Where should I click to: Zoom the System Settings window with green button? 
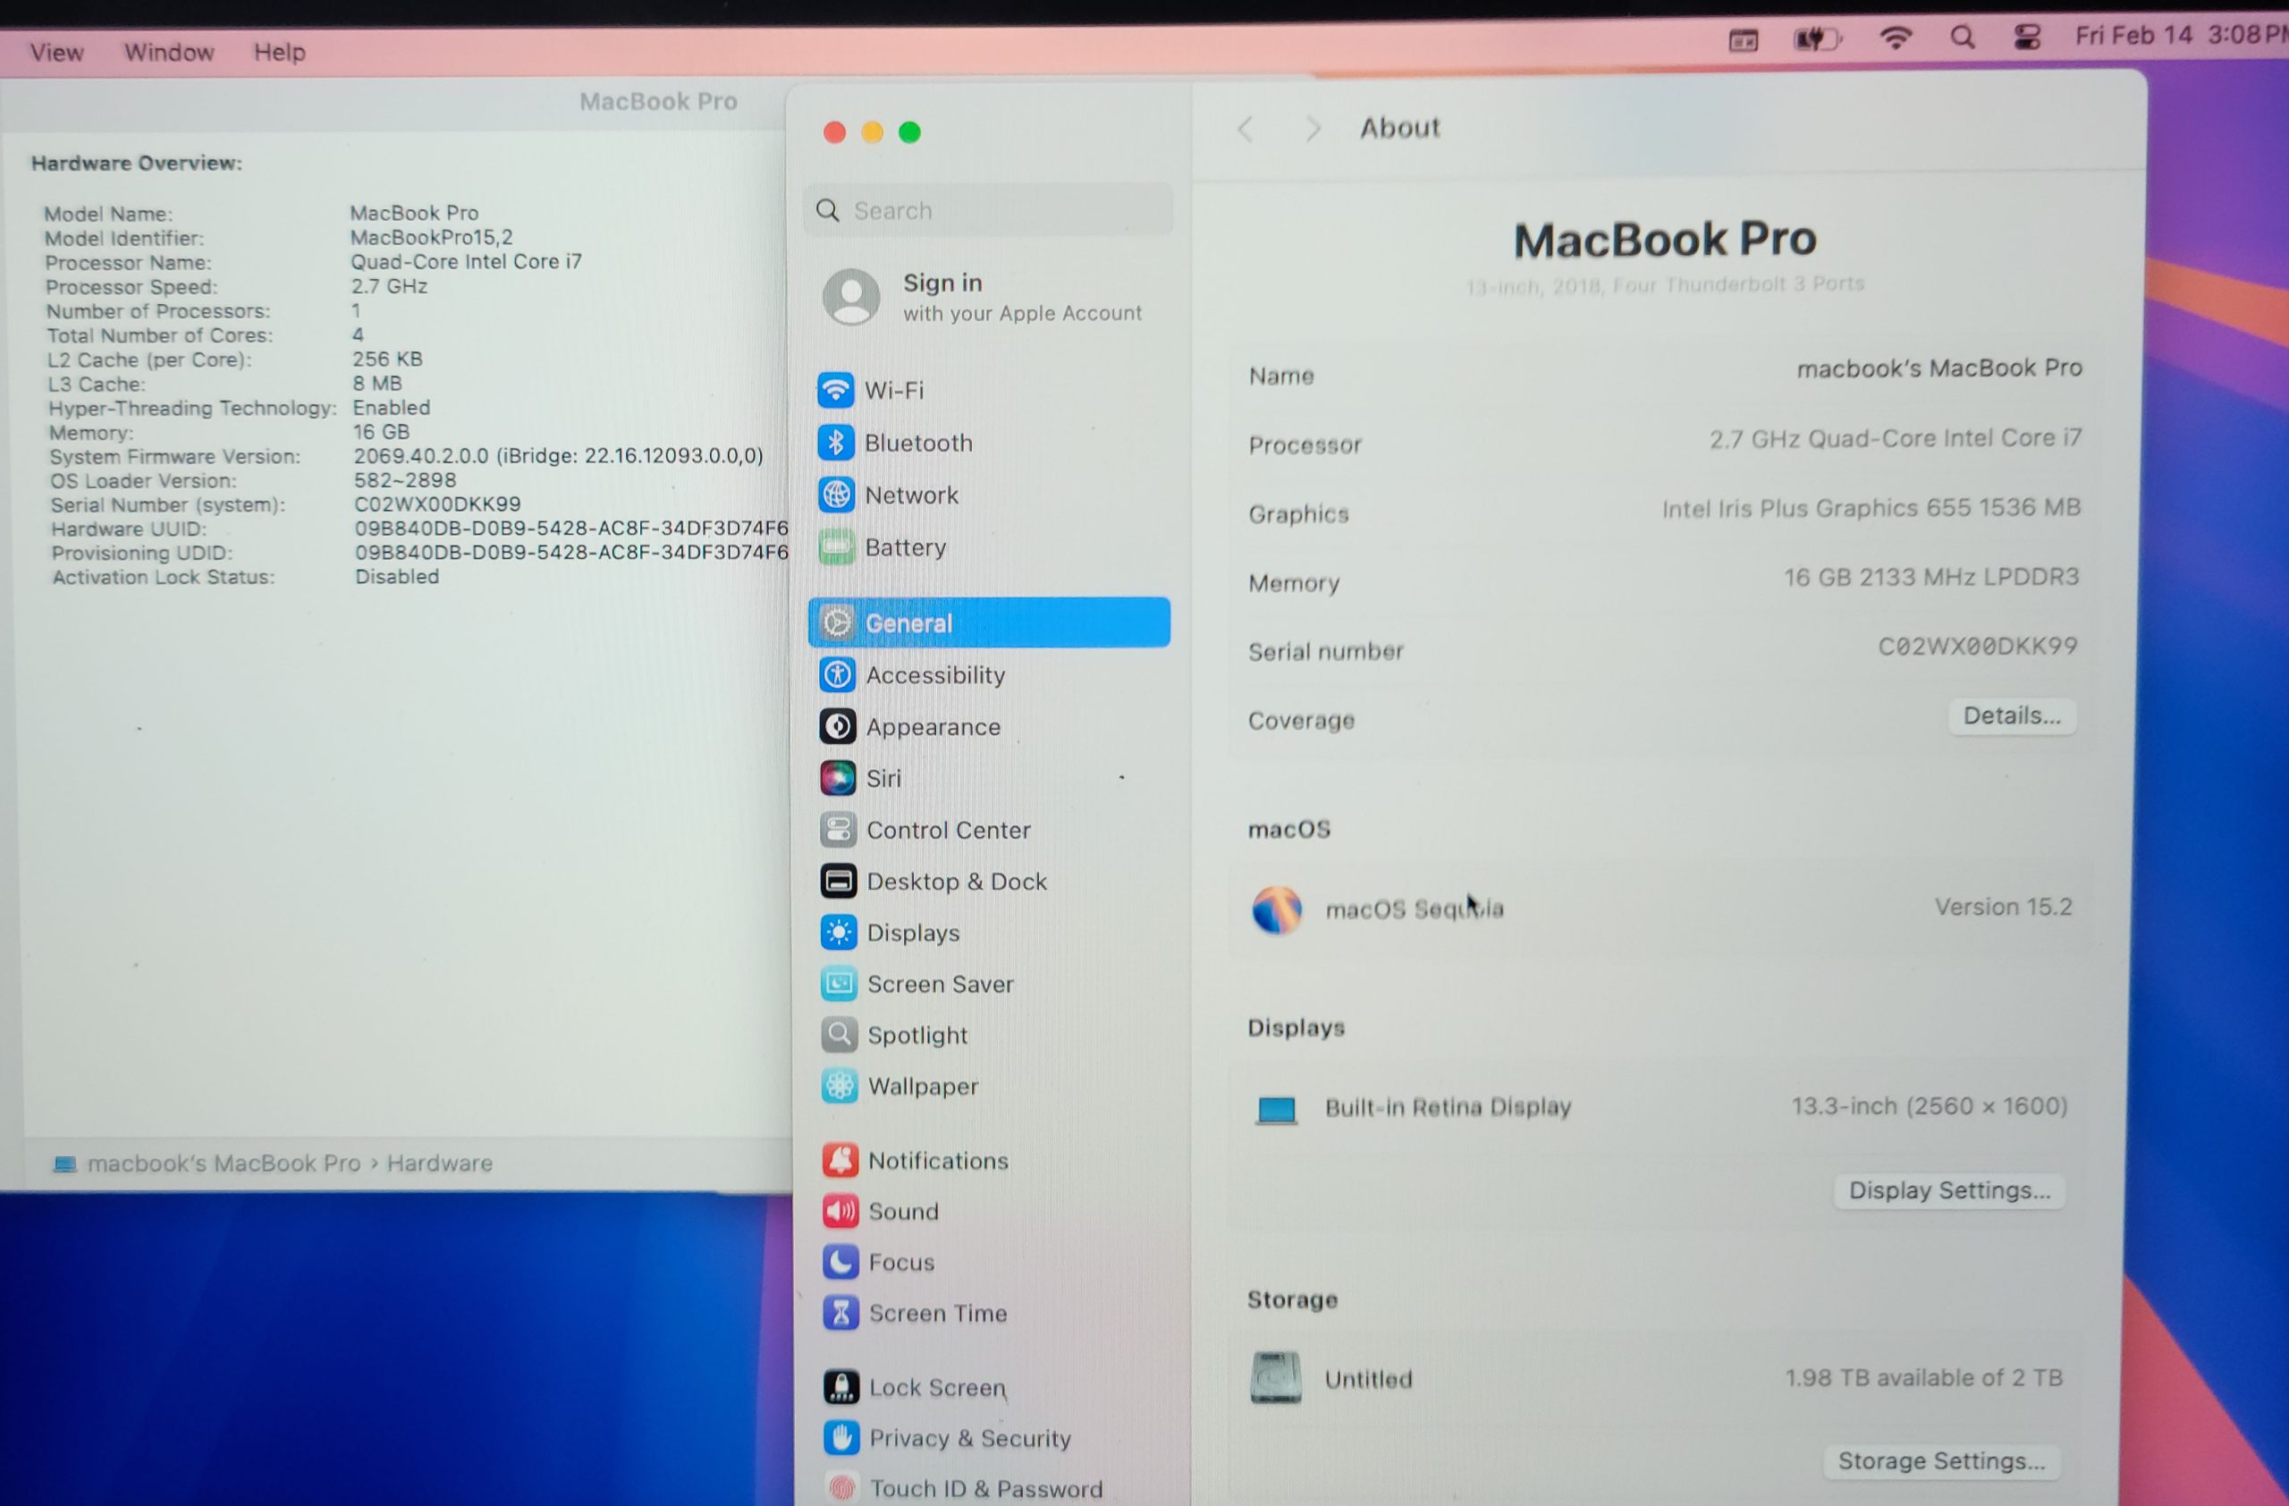pos(910,131)
